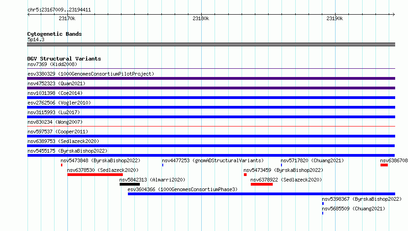The width and height of the screenshot is (408, 231).
Task: Click the blue bar under esv2762506
Action: pos(211,107)
